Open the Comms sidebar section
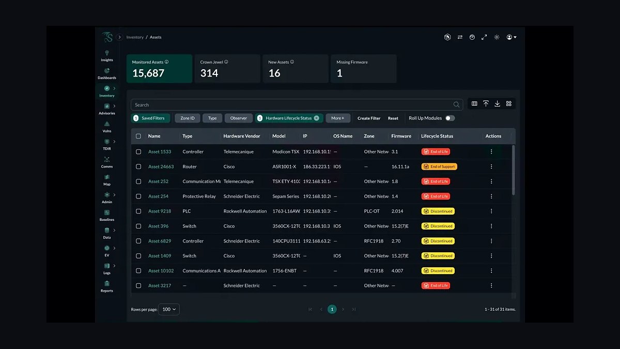 (x=107, y=162)
